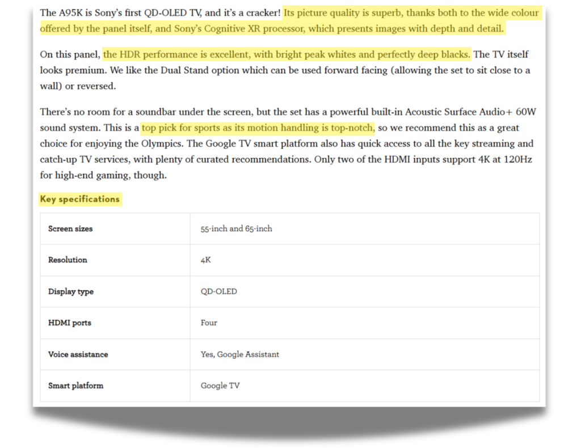Click 'catch-up TV services' in the paragraph

click(x=86, y=160)
